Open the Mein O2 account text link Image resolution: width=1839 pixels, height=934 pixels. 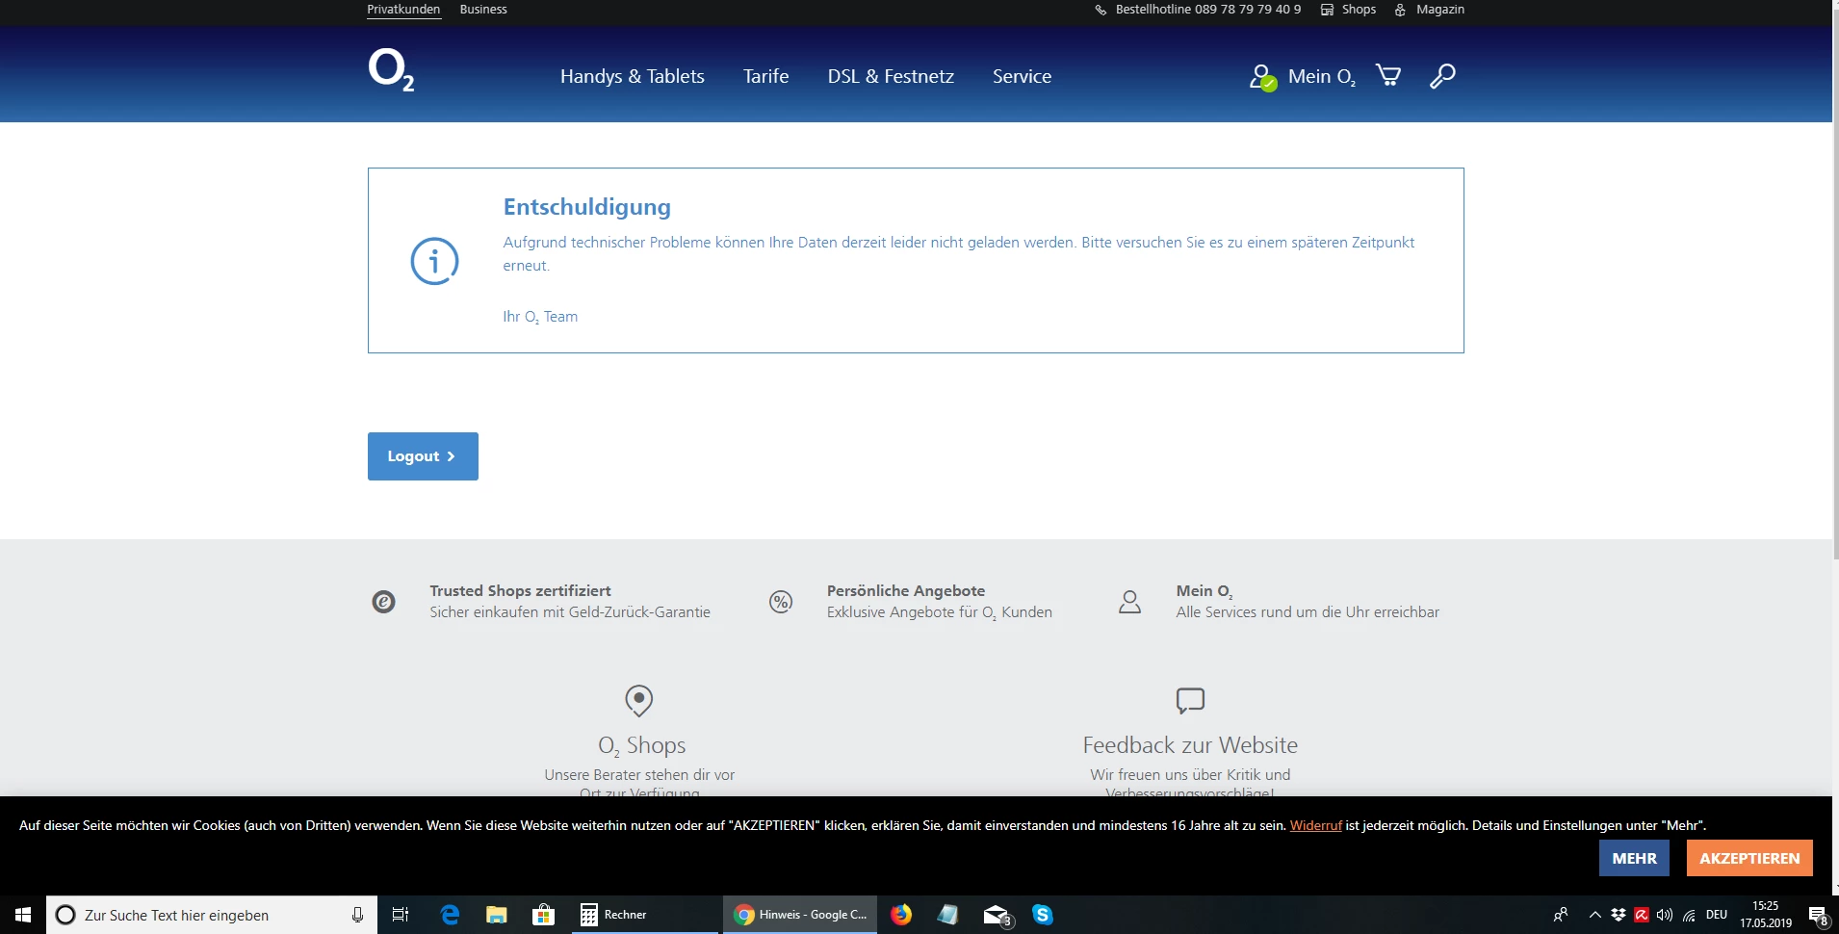click(x=1322, y=76)
